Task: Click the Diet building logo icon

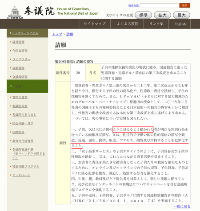Action: pyautogui.click(x=15, y=12)
